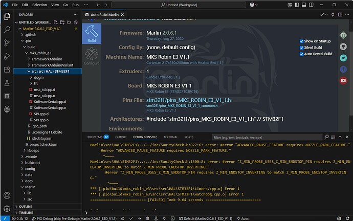Switch to the OUTPUT tab

[x=121, y=137]
